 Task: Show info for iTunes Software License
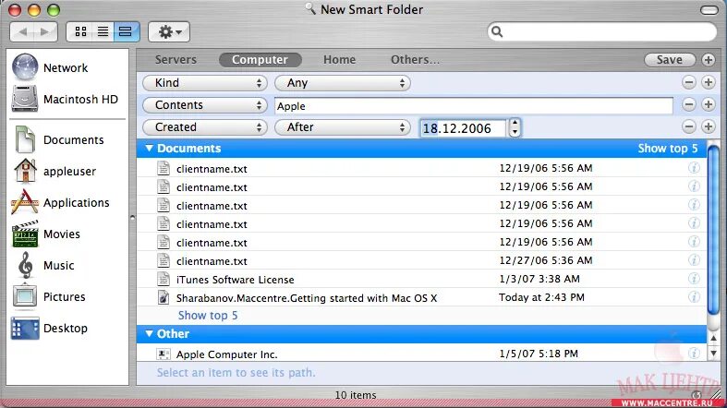click(x=694, y=279)
